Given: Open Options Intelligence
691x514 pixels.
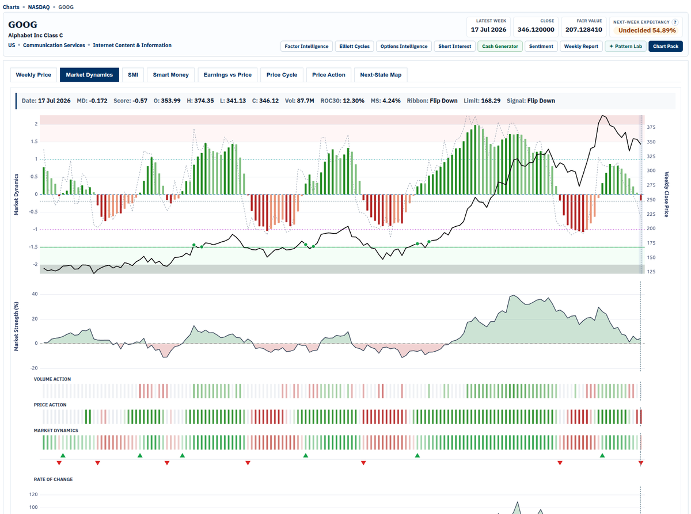Looking at the screenshot, I should click(x=404, y=46).
